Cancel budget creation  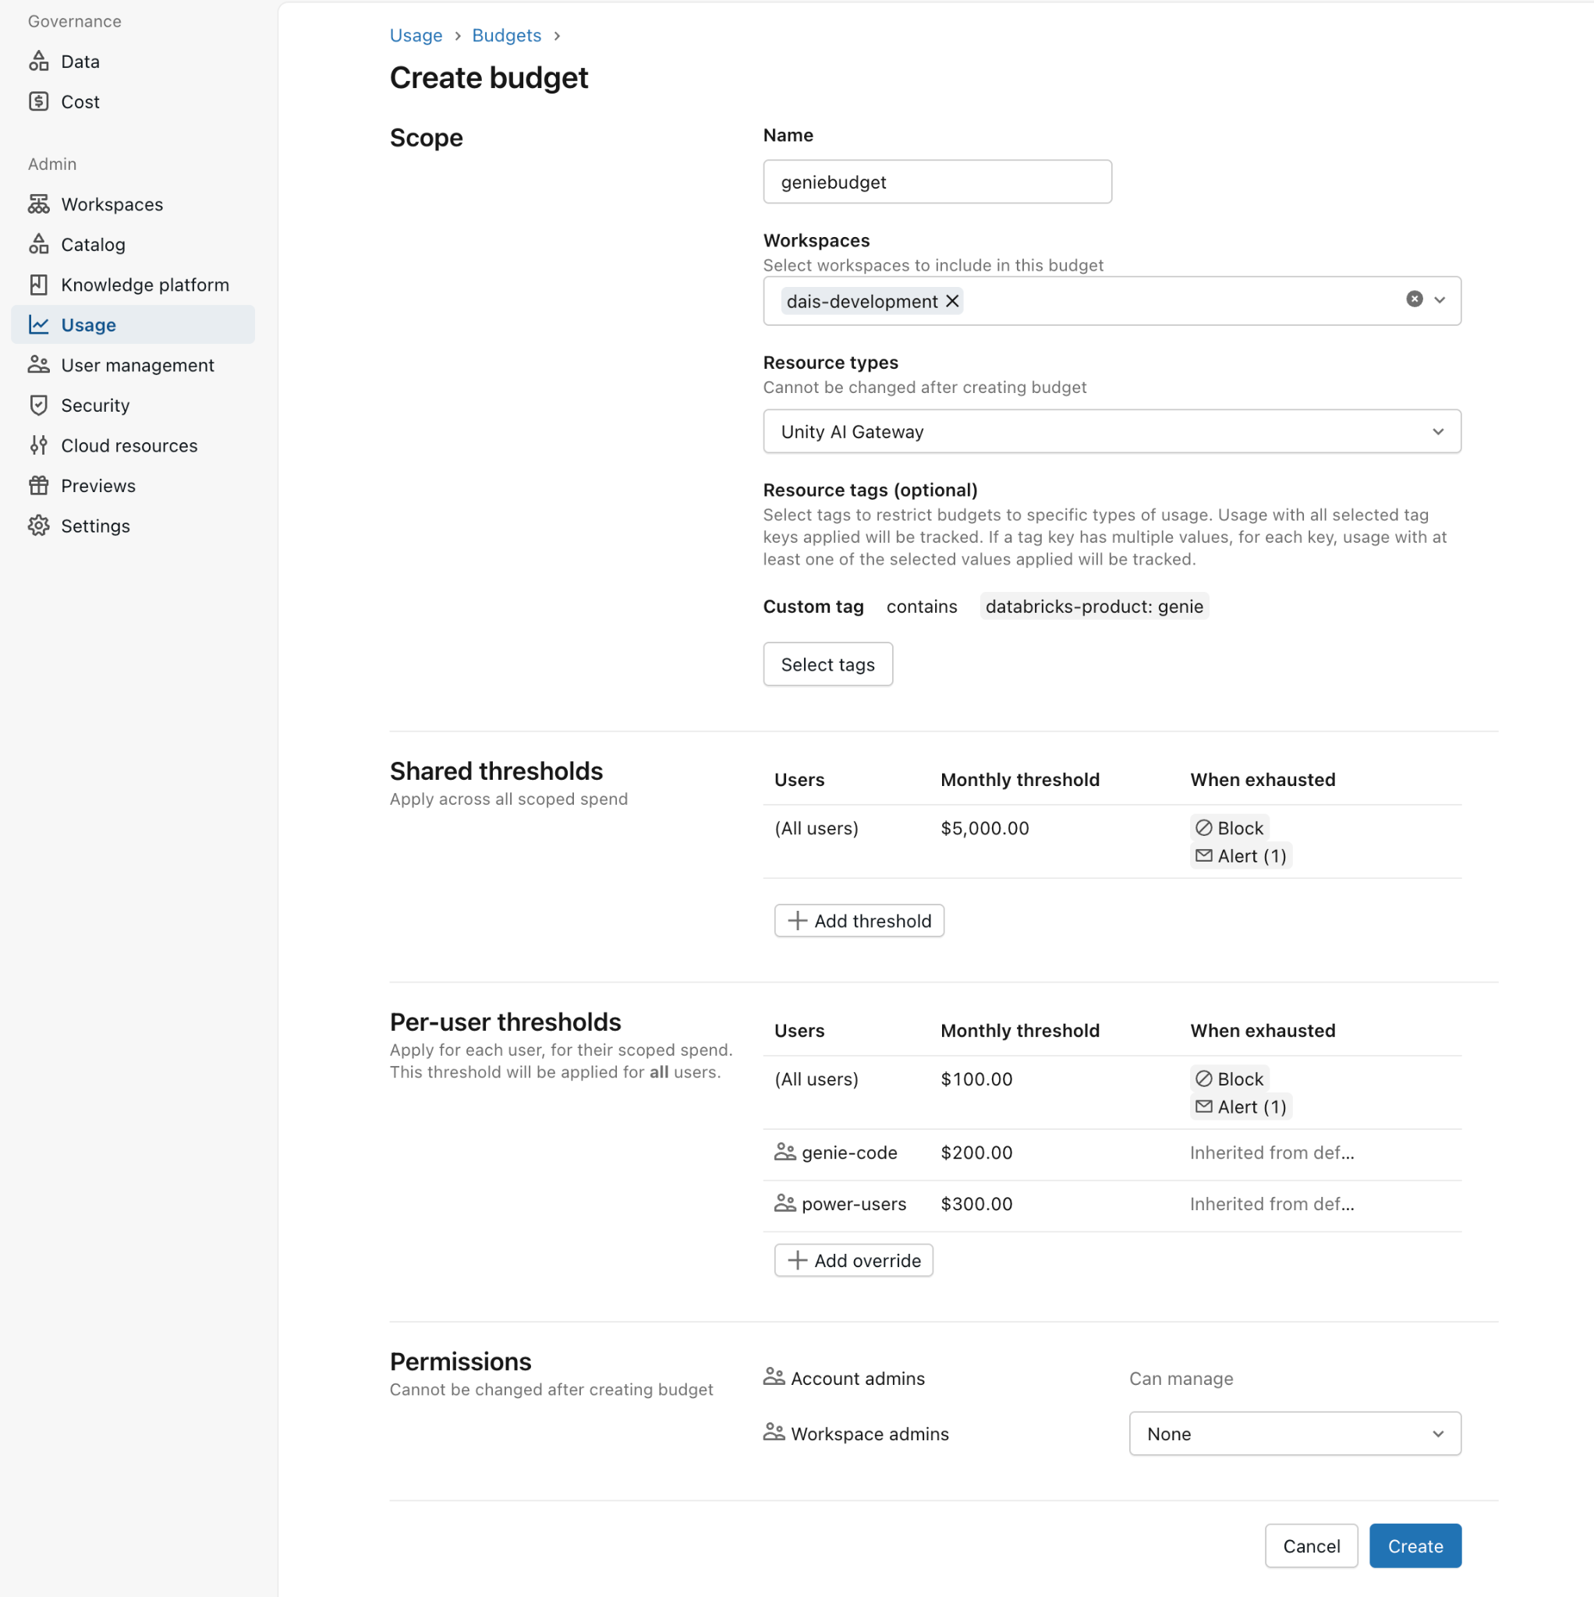[x=1311, y=1546]
